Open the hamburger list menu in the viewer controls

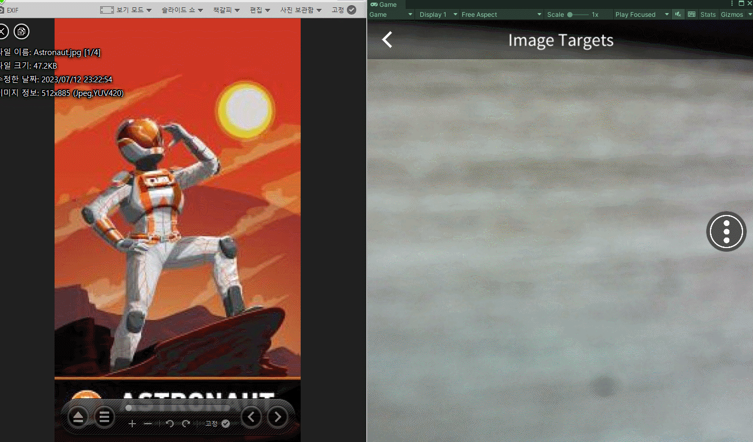104,417
